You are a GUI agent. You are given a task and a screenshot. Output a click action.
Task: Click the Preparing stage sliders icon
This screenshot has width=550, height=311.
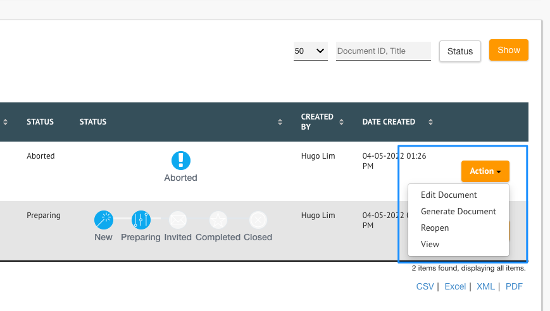pos(141,220)
